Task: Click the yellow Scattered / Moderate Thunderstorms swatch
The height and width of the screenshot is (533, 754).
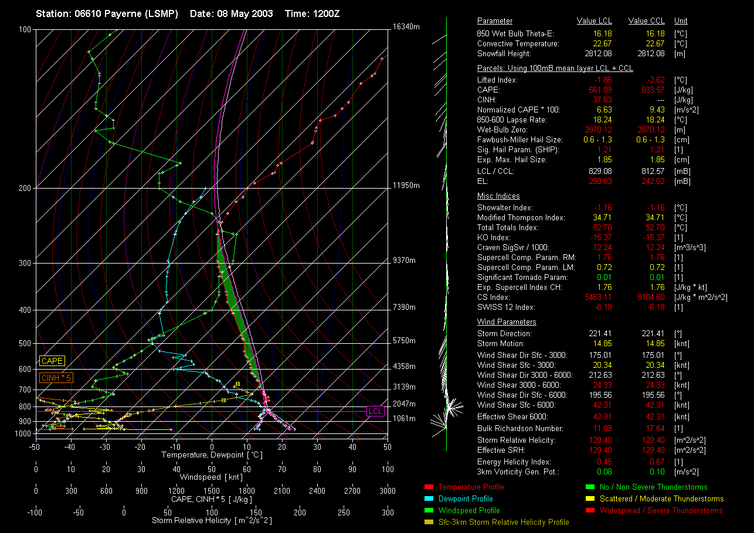Action: click(x=589, y=499)
